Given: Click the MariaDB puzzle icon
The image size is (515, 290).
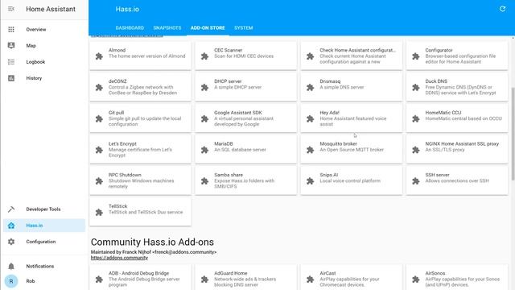Looking at the screenshot, I should pos(204,150).
